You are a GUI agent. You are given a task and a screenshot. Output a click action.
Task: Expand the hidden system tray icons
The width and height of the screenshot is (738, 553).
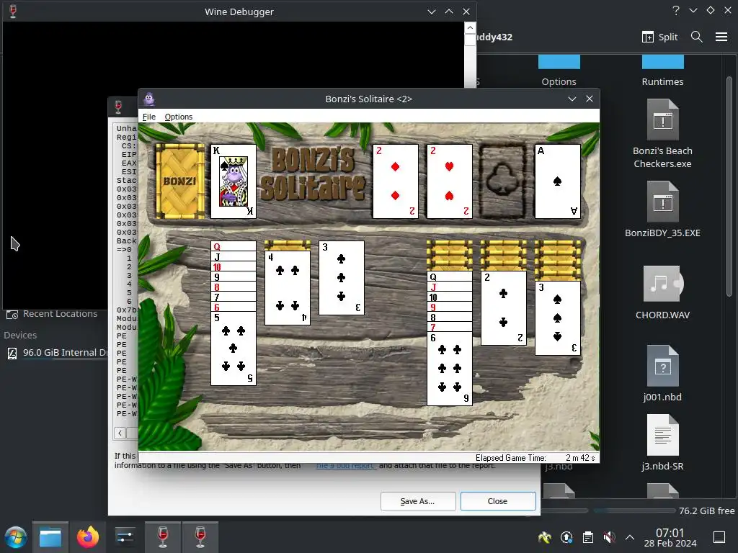click(x=630, y=537)
